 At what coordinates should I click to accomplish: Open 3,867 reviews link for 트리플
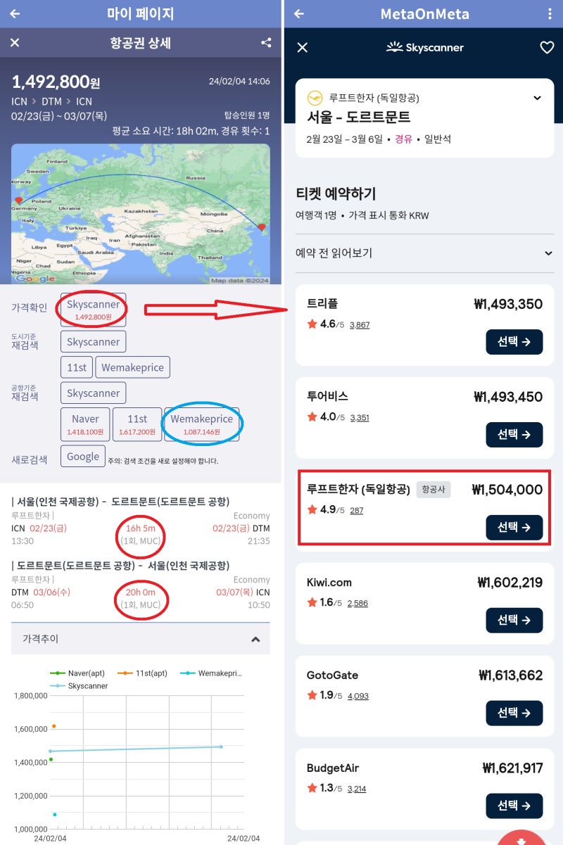tap(359, 324)
